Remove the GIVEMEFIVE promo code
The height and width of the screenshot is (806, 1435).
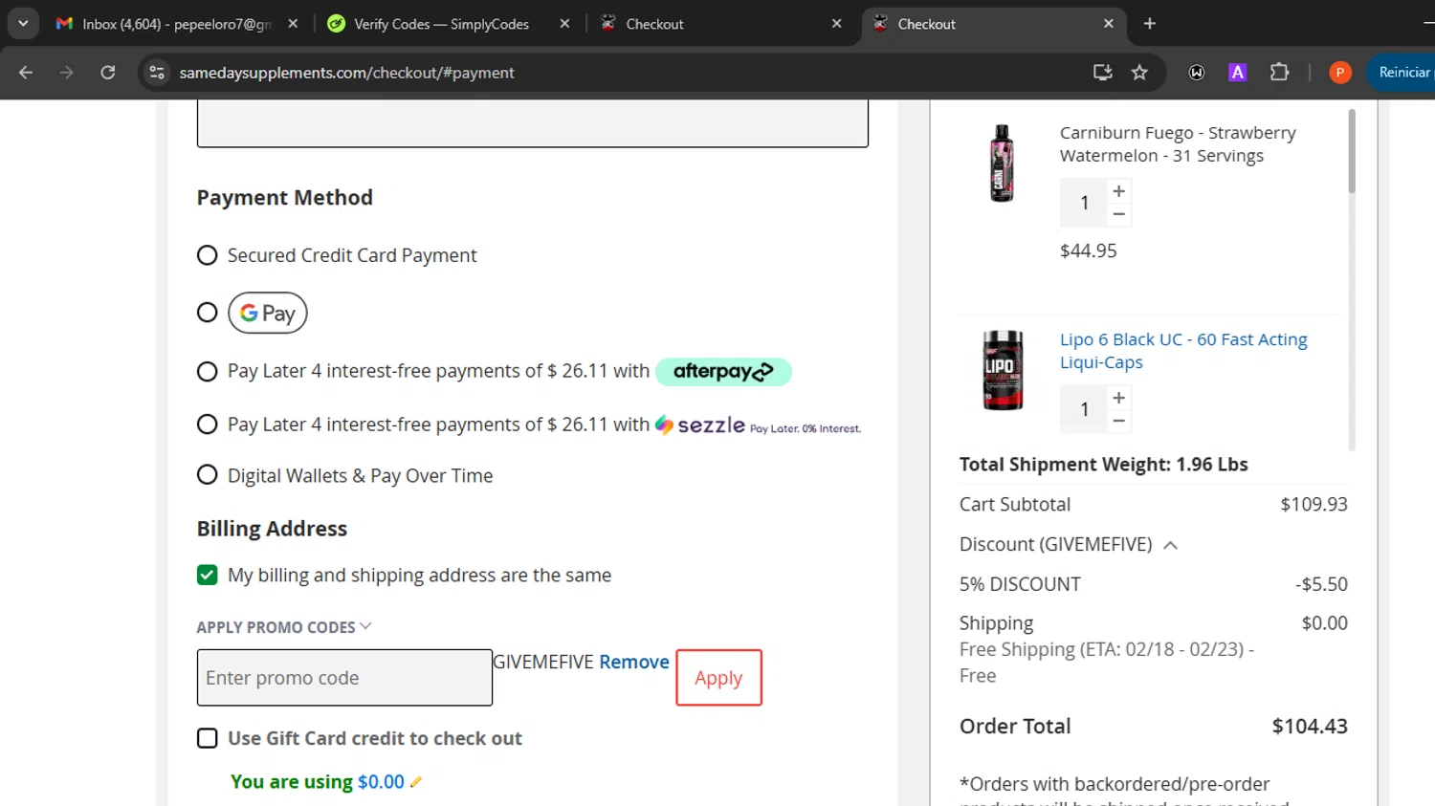pos(634,662)
